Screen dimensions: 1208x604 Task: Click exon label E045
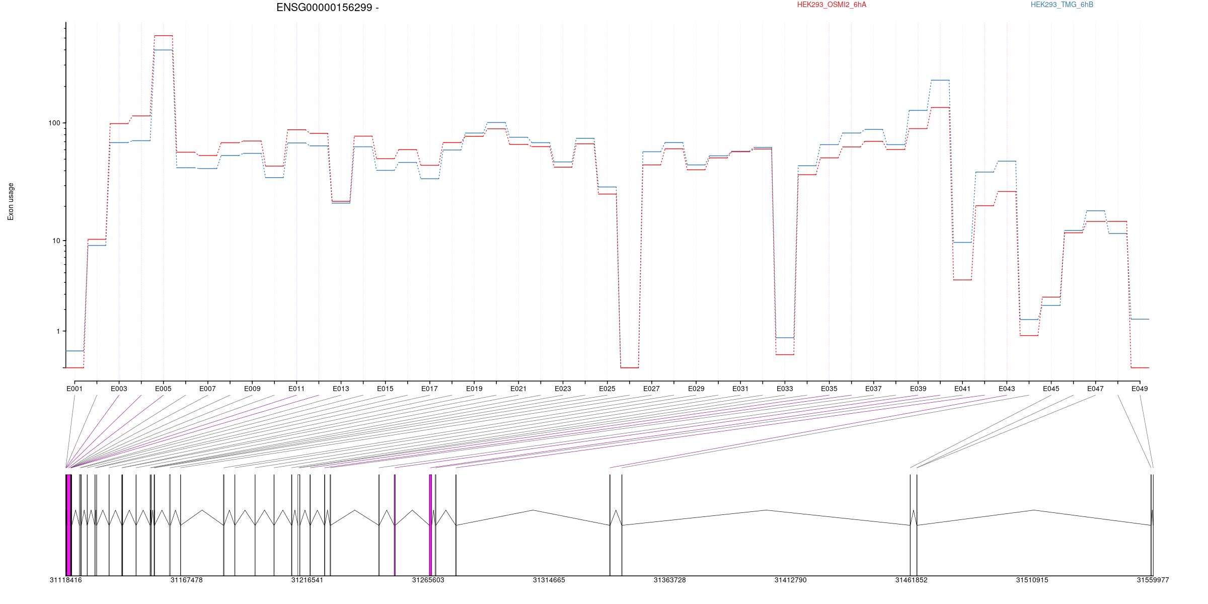pos(1051,389)
